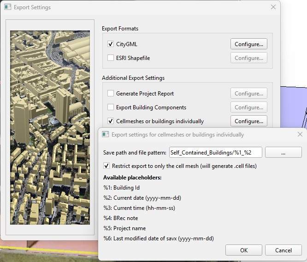307x262 pixels.
Task: Confirm the dialog with OK
Action: (244, 250)
